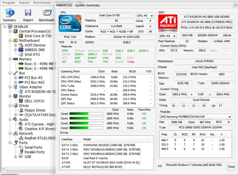The width and height of the screenshot is (238, 175).
Task: Click the Memory module tree icon
Action: pos(16,59)
